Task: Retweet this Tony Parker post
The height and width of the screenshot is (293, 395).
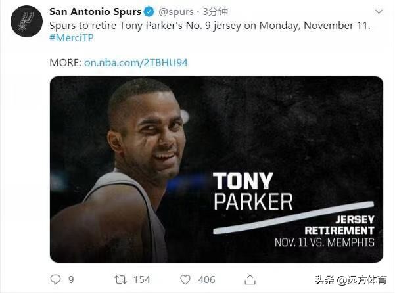Action: tap(120, 279)
